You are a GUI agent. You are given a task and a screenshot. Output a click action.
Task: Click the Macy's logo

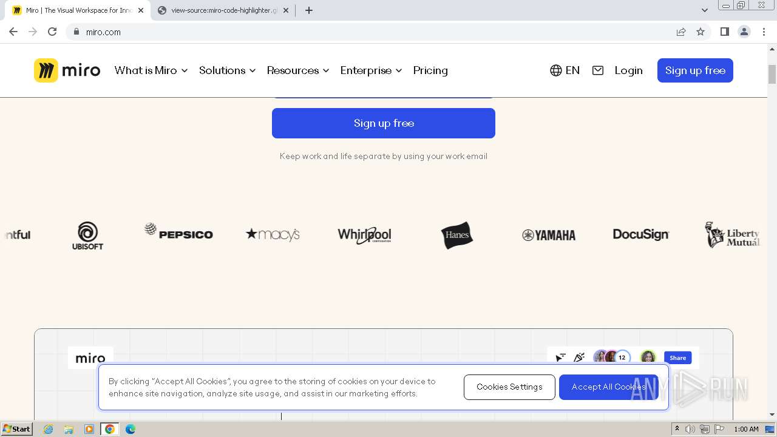(x=273, y=234)
